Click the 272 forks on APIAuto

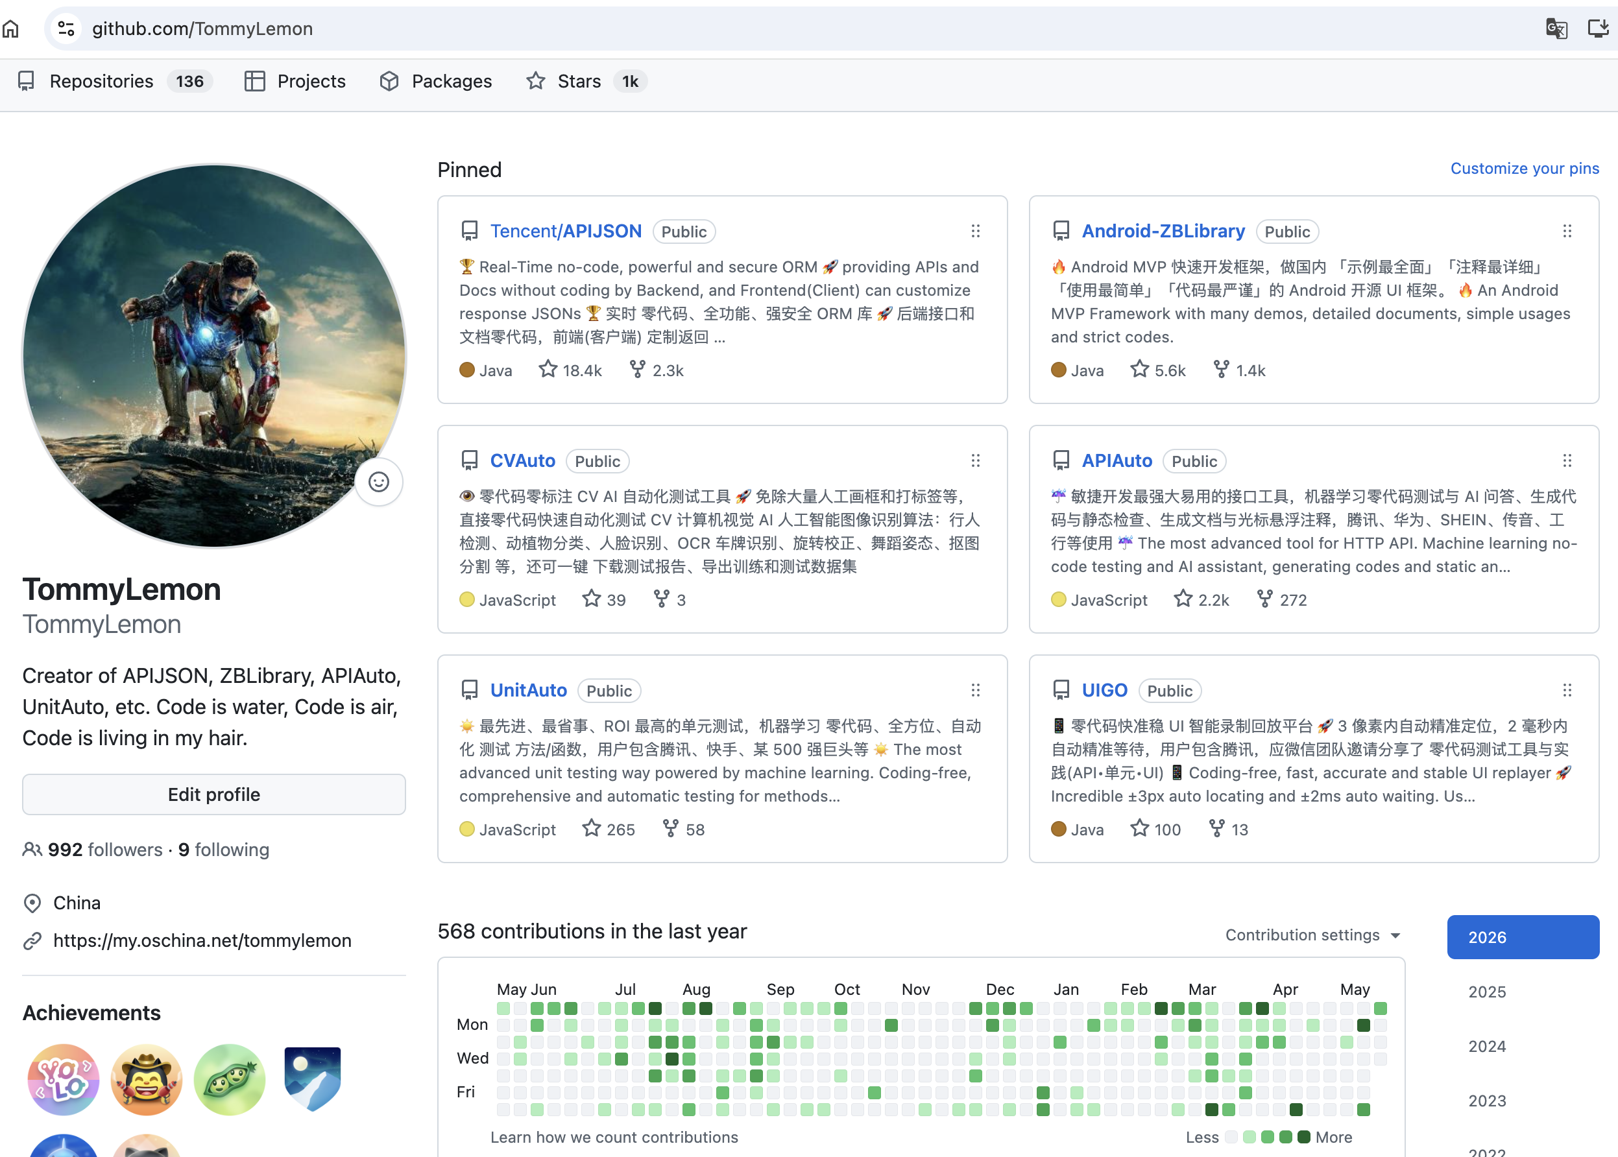tap(1282, 599)
